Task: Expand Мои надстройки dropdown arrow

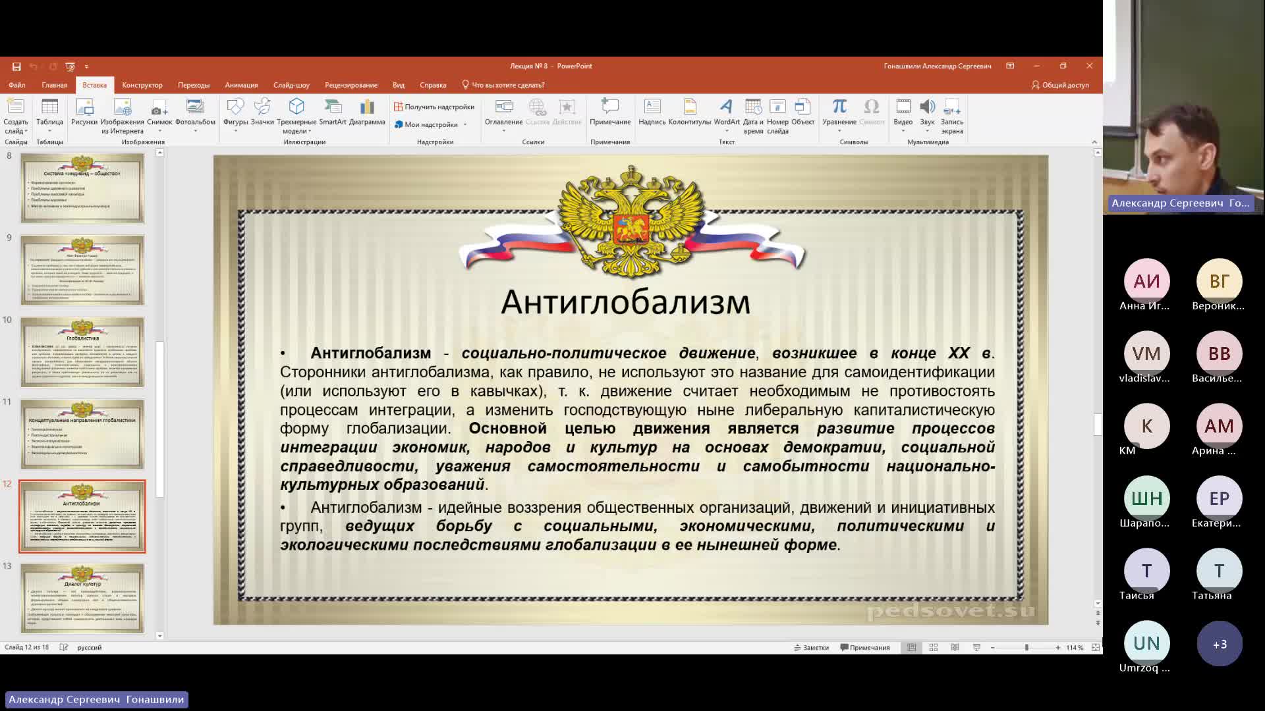Action: (465, 124)
